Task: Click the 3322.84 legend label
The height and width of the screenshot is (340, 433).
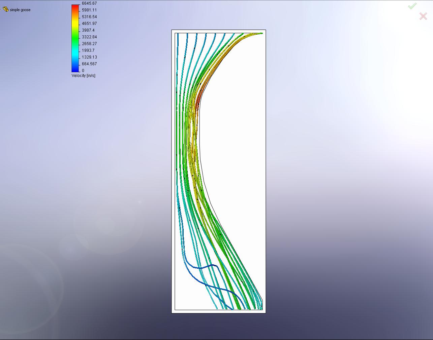Action: coord(89,37)
